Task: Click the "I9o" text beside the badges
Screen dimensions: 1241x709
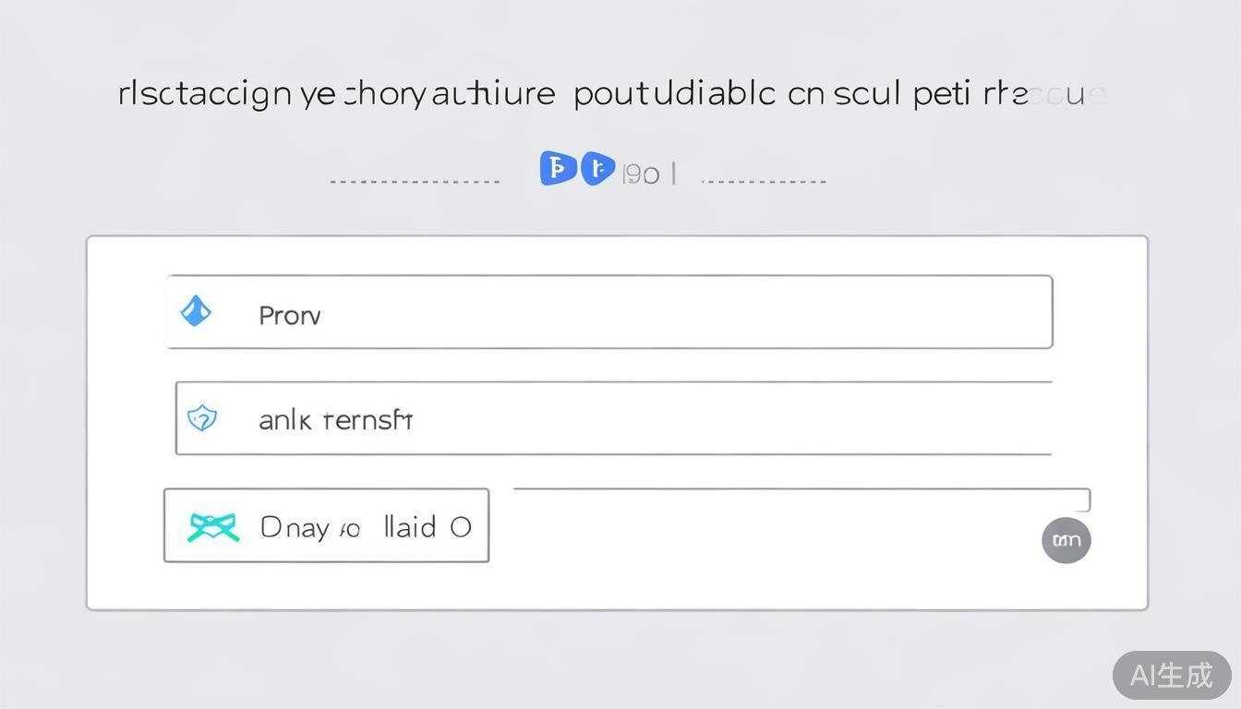Action: pos(641,174)
